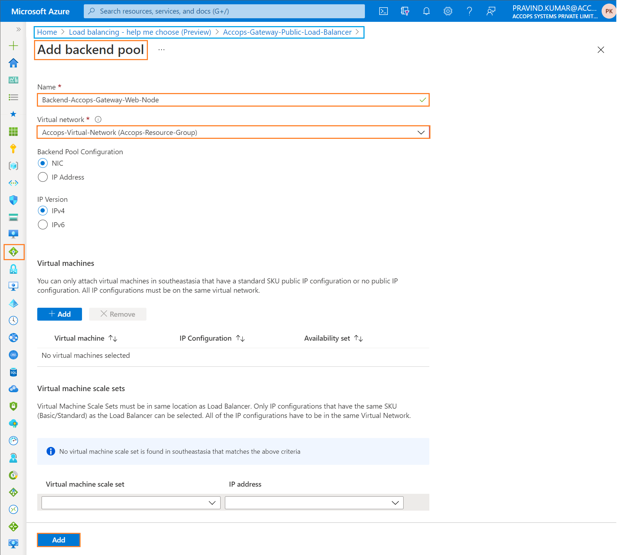Open the green padlock shield icon in sidebar
617x555 pixels.
(x=13, y=406)
